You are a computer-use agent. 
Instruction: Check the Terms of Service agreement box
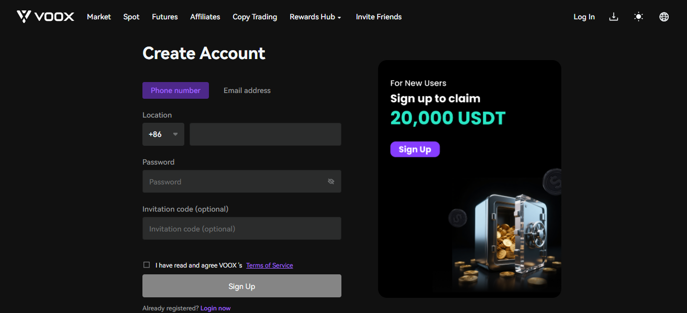pos(147,265)
